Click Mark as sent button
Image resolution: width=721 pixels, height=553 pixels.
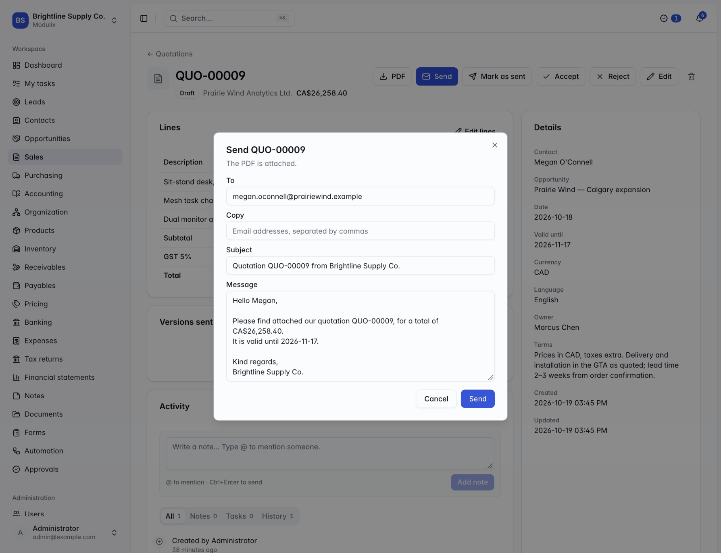[x=497, y=77]
